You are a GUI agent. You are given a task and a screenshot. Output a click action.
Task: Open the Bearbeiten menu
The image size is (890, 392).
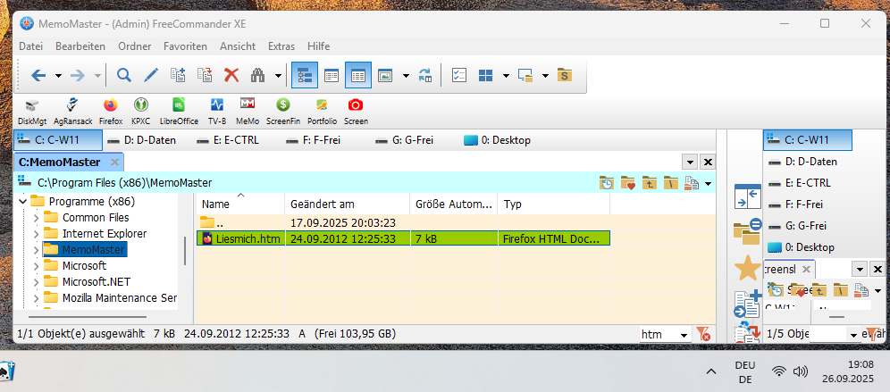[x=80, y=46]
